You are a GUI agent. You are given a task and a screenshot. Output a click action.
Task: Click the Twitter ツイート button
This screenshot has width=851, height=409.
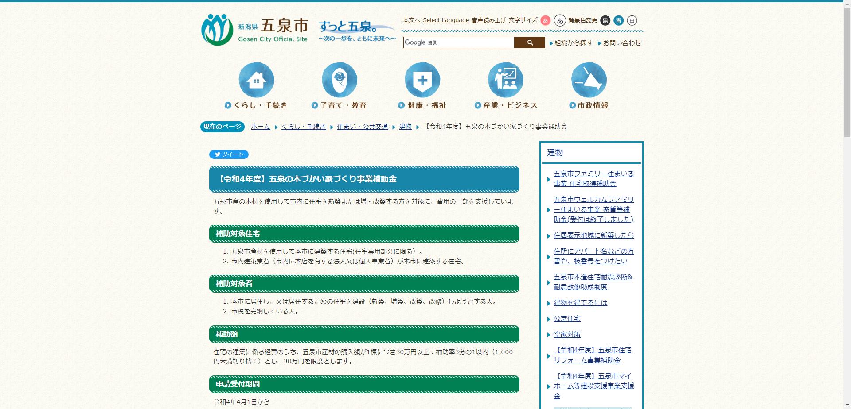pos(229,154)
